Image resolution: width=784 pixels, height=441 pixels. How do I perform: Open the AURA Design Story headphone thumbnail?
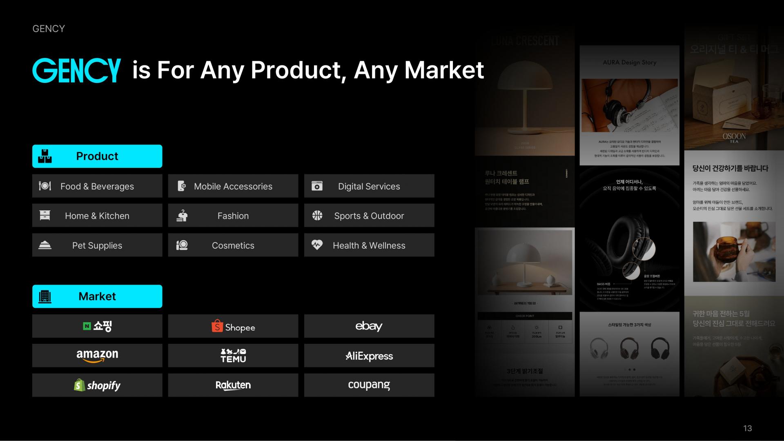click(630, 105)
